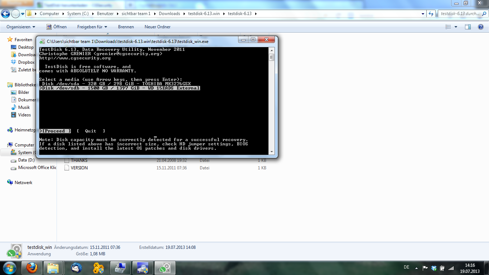Viewport: 489px width, 275px height.
Task: Click the console scrollbar thumb
Action: click(272, 57)
